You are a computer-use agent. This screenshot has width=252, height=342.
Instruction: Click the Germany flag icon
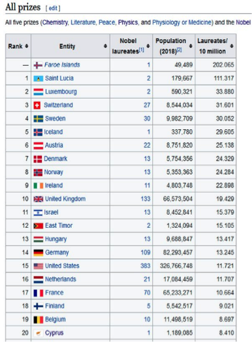coord(38,253)
